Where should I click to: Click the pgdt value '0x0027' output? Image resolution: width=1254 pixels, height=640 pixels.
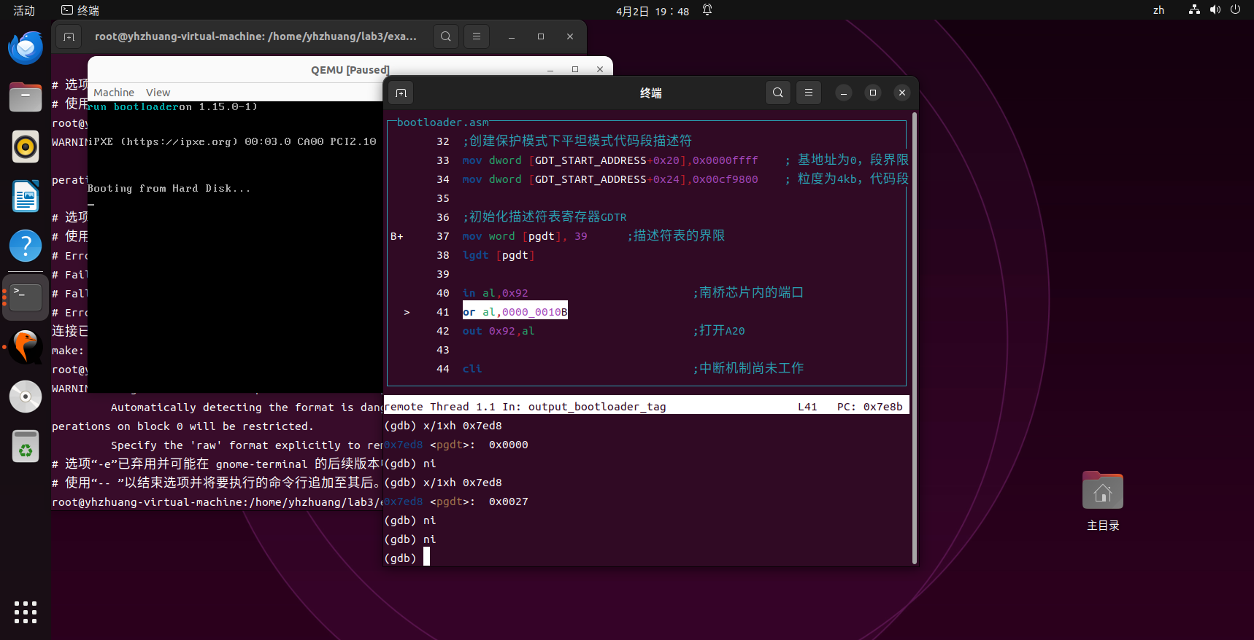pos(508,502)
